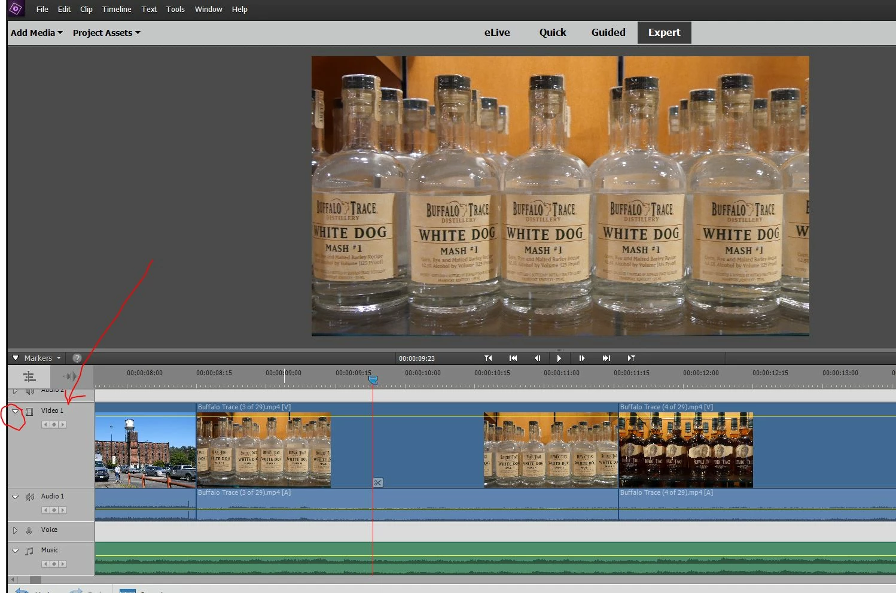Go to next keyframe on Music track
Screen dimensions: 896x593
pos(62,564)
